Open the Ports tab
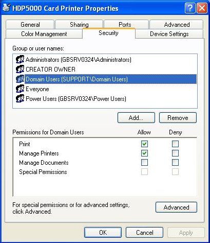The height and width of the screenshot is (243, 210). tap(125, 25)
